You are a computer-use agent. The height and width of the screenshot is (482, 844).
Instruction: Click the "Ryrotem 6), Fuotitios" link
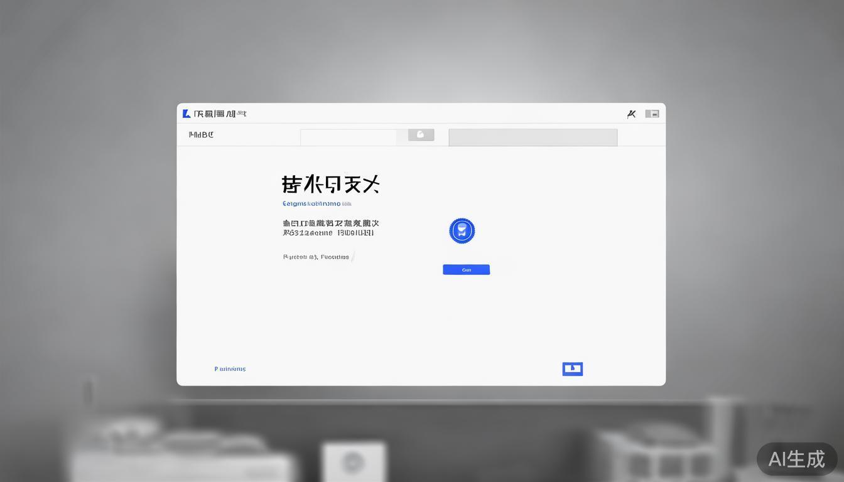click(316, 257)
